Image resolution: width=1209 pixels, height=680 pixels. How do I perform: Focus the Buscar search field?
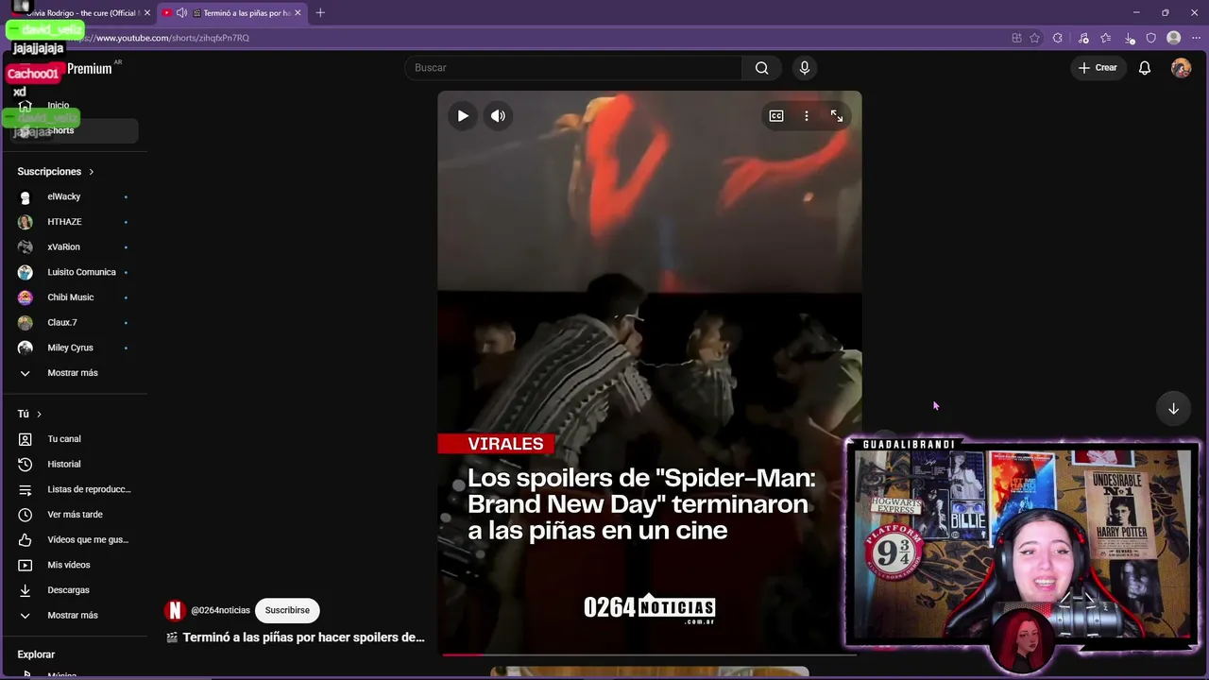(574, 68)
